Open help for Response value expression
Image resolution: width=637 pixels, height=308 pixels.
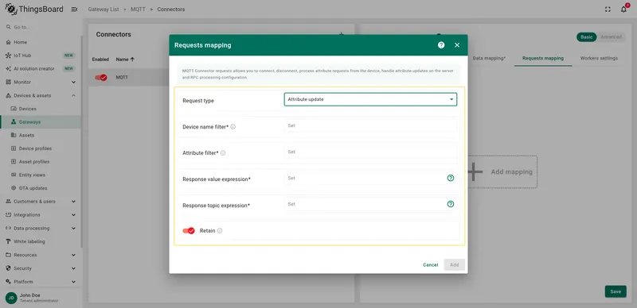point(451,178)
